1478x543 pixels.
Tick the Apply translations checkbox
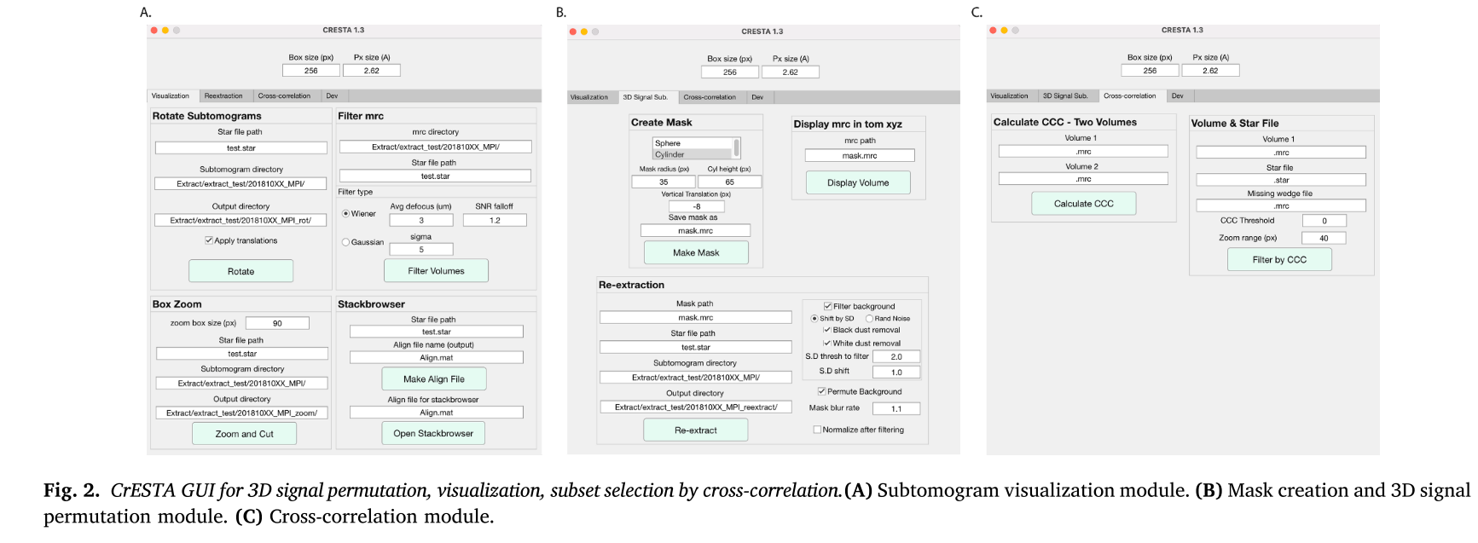209,240
